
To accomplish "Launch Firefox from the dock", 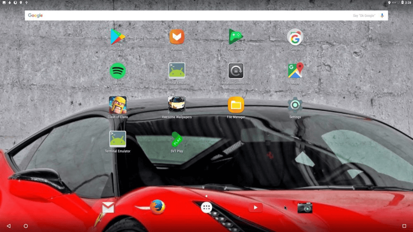I will [x=157, y=207].
